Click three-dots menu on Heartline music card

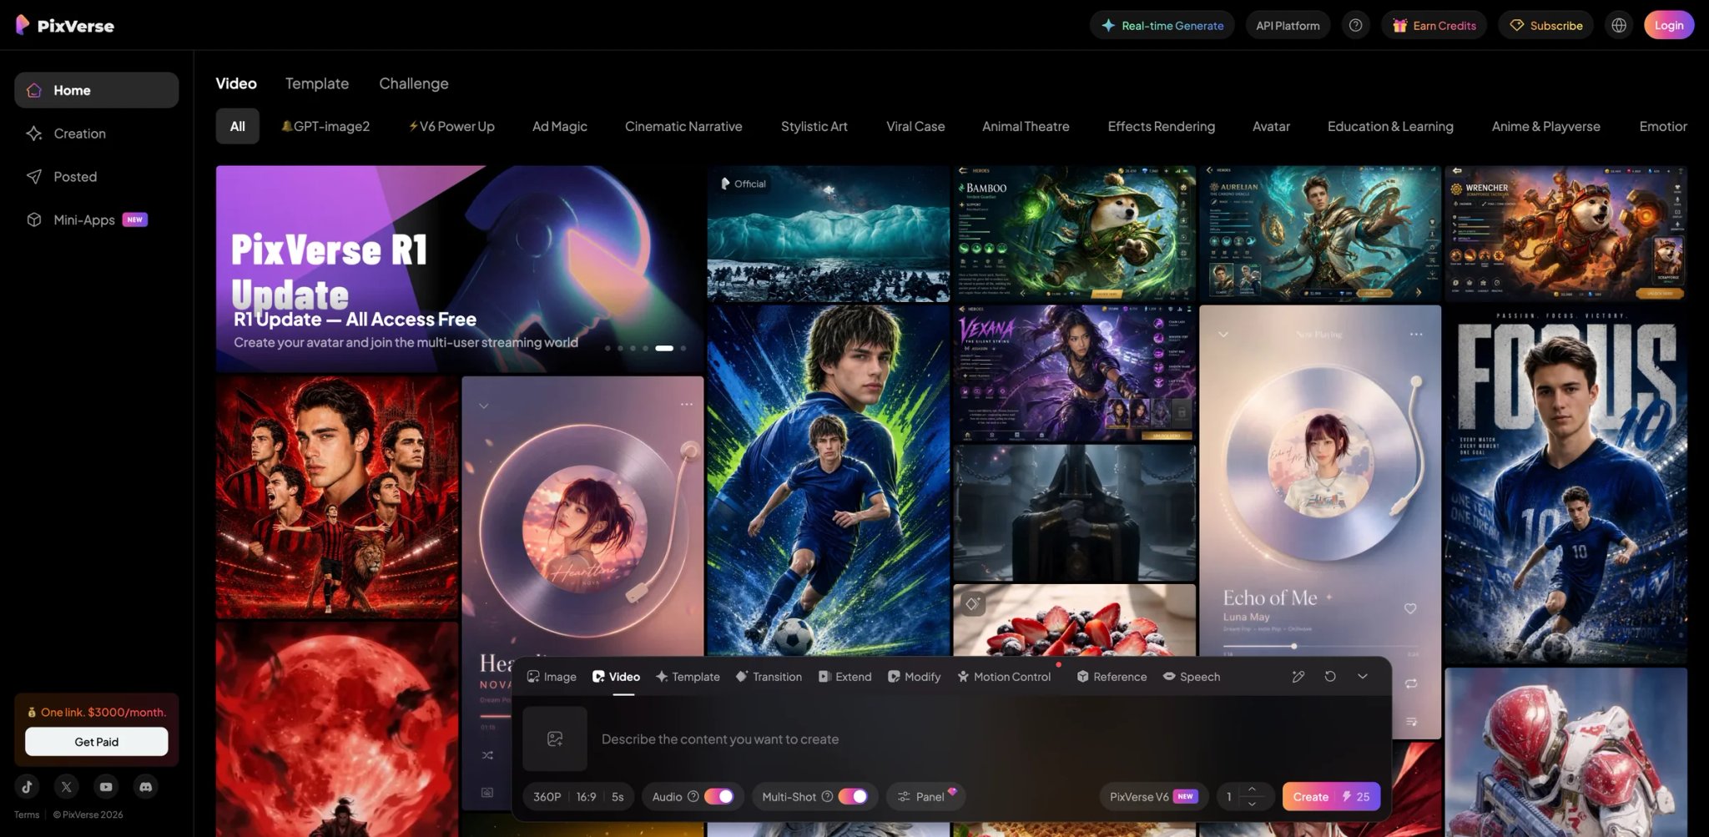pos(686,405)
